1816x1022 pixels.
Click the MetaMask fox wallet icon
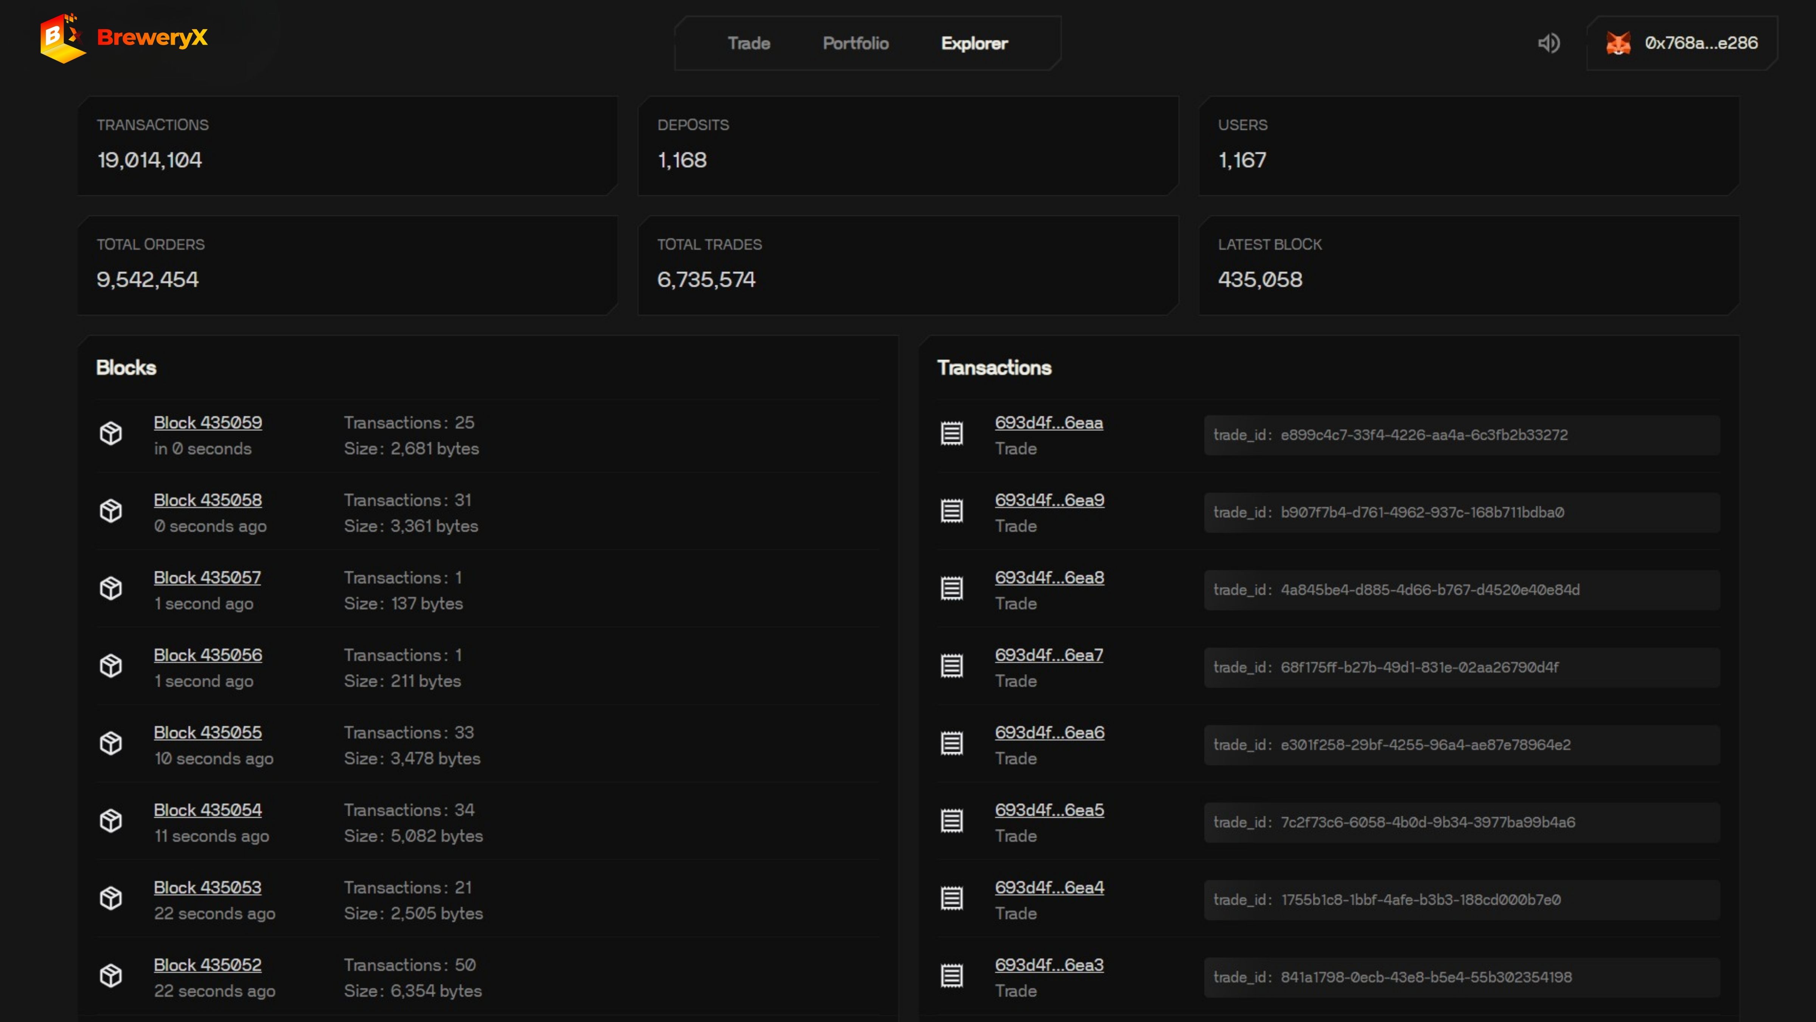[x=1618, y=43]
